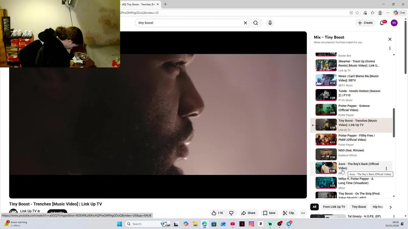Select the Hip hop filter chip

(x=378, y=207)
